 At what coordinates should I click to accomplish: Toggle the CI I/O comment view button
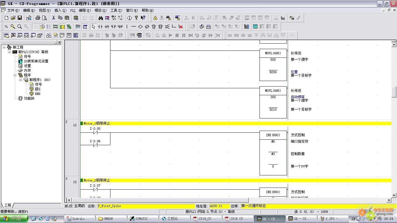pyautogui.click(x=85, y=27)
